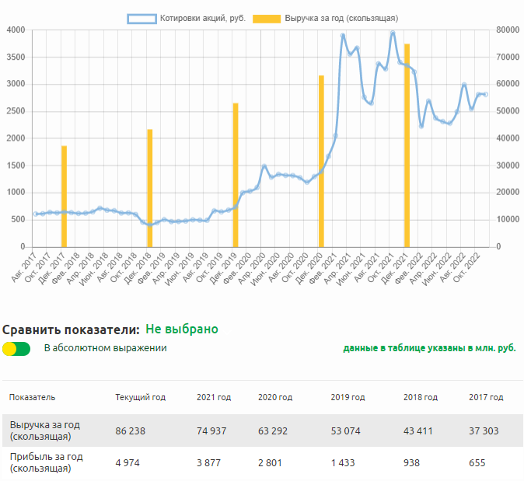Click the '2021 год' column header

[x=213, y=397]
